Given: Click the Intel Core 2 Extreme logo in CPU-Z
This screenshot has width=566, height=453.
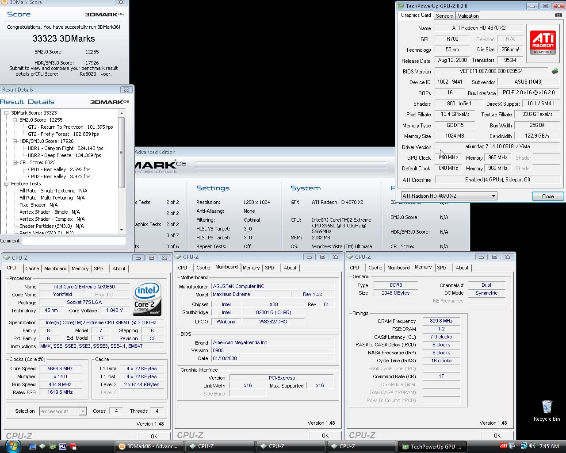Looking at the screenshot, I should pos(147,298).
